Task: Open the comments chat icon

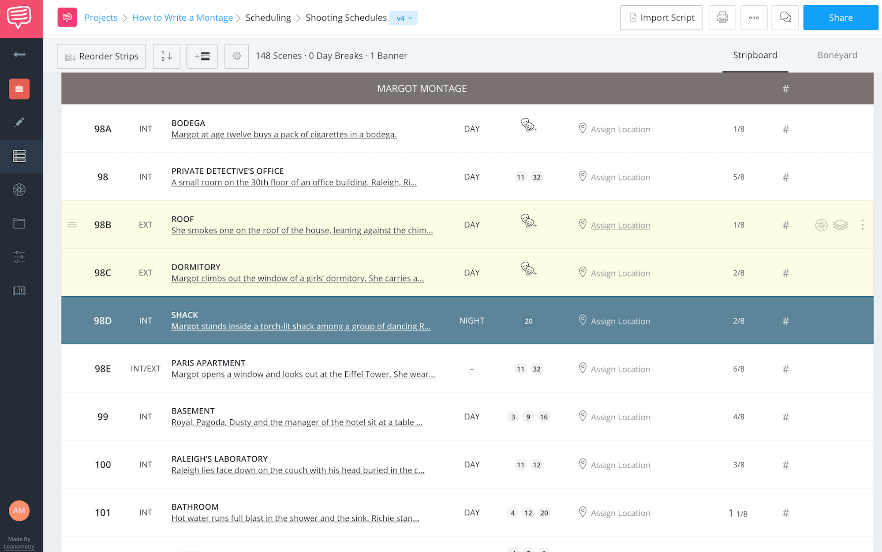Action: 785,18
